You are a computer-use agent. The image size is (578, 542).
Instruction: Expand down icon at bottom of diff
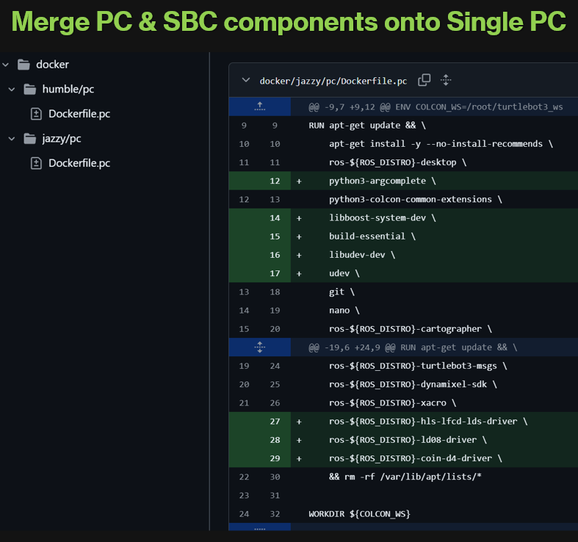coord(259,527)
